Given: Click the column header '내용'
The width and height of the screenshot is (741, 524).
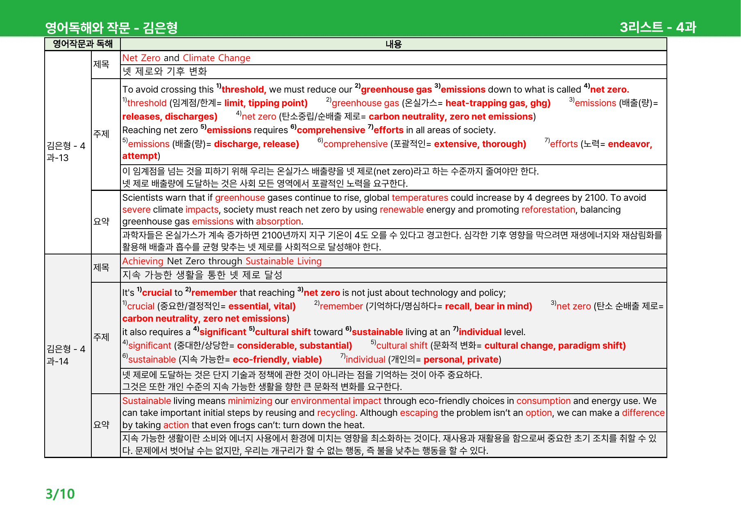Looking at the screenshot, I should pyautogui.click(x=393, y=44).
